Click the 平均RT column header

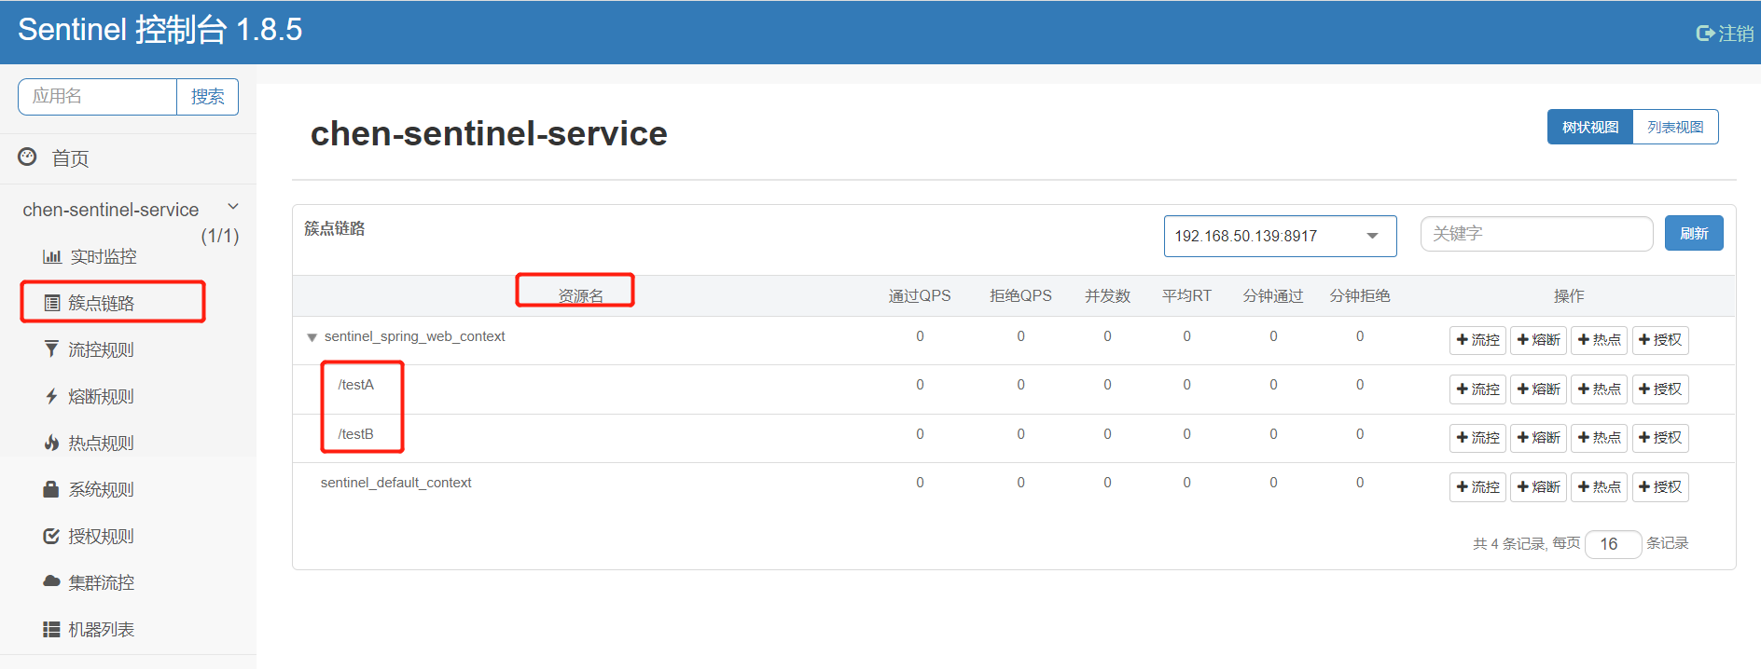pyautogui.click(x=1186, y=296)
